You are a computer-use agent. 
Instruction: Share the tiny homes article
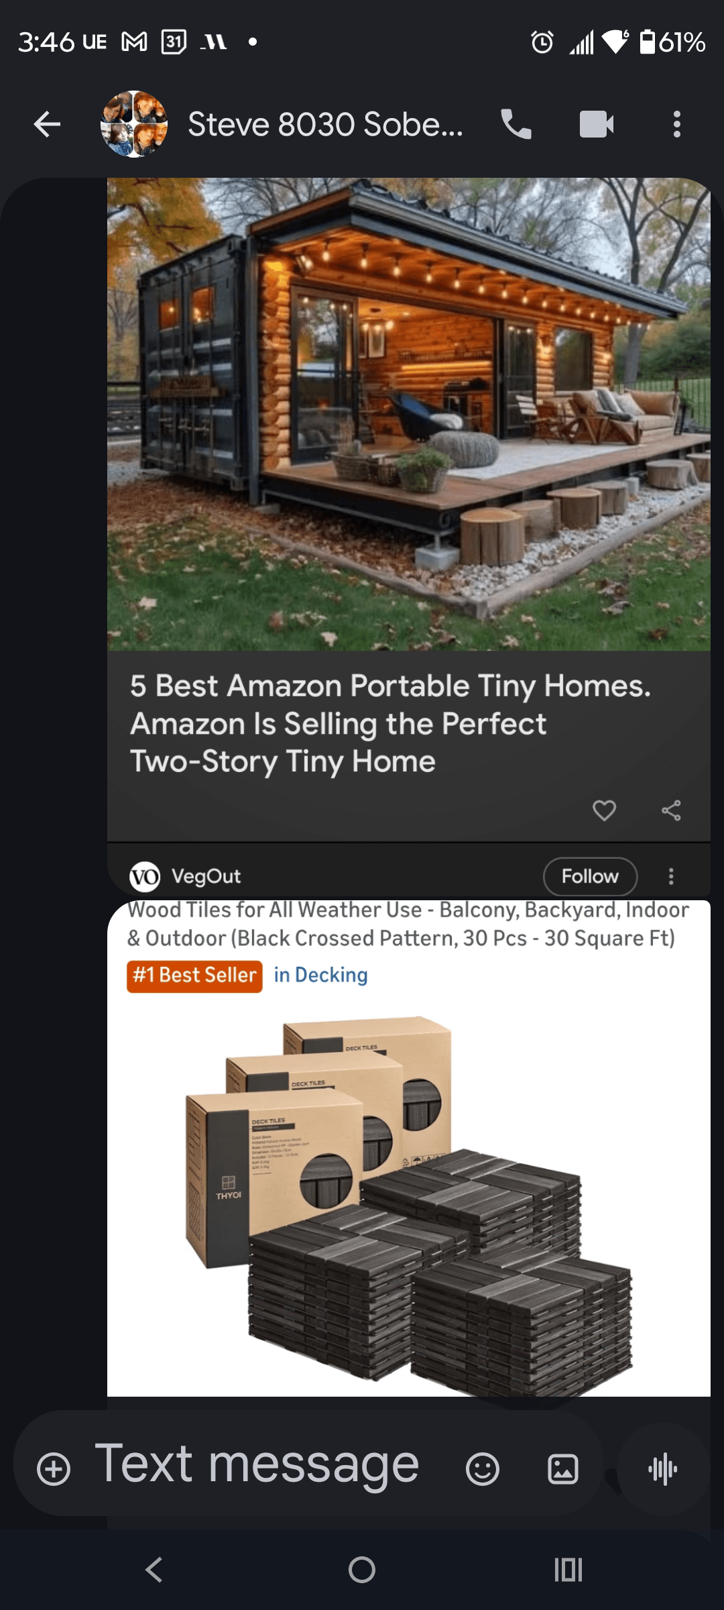click(x=671, y=810)
